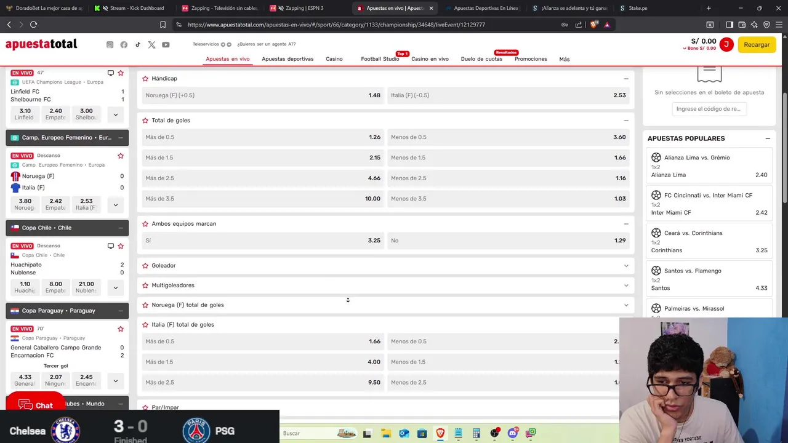The image size is (788, 443).
Task: Open Discord from the taskbar
Action: click(x=513, y=433)
